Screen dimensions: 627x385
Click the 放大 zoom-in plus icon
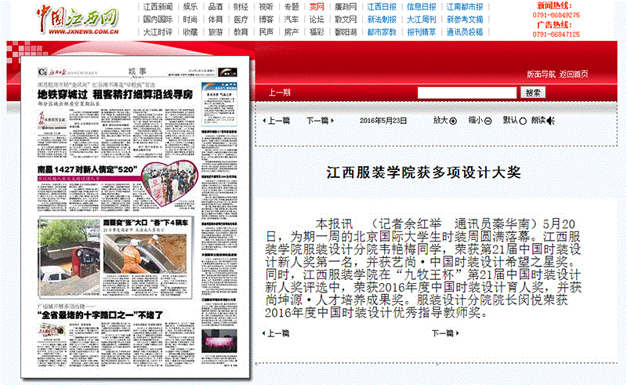(454, 121)
